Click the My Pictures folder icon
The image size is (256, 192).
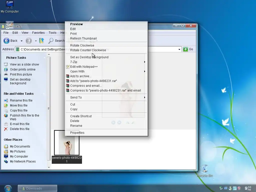pos(6,151)
